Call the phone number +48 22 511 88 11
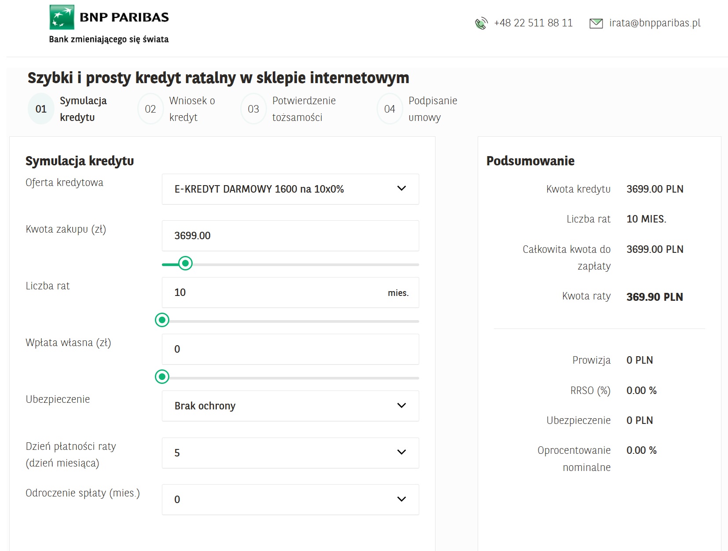The height and width of the screenshot is (551, 728). (533, 23)
